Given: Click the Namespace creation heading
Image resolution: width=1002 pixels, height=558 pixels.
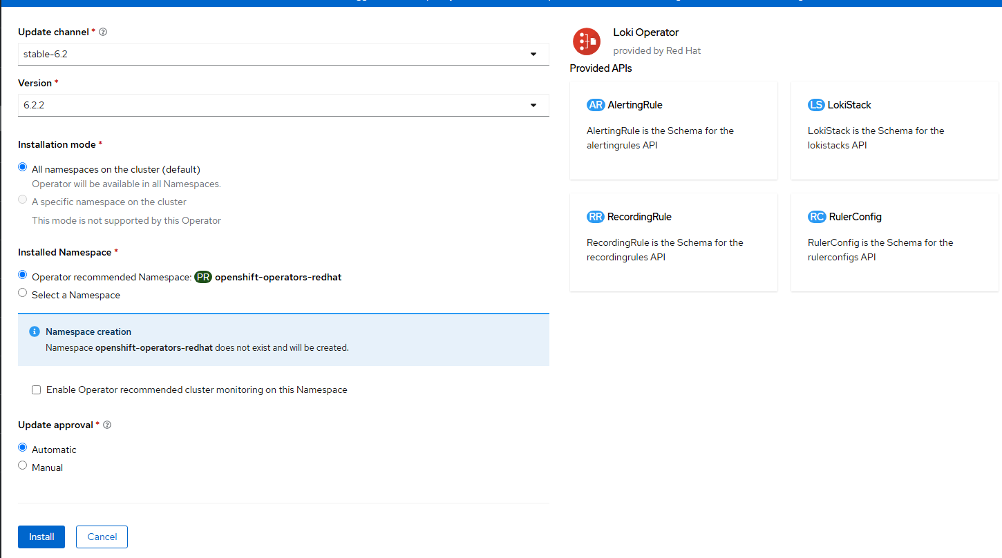Looking at the screenshot, I should coord(88,332).
